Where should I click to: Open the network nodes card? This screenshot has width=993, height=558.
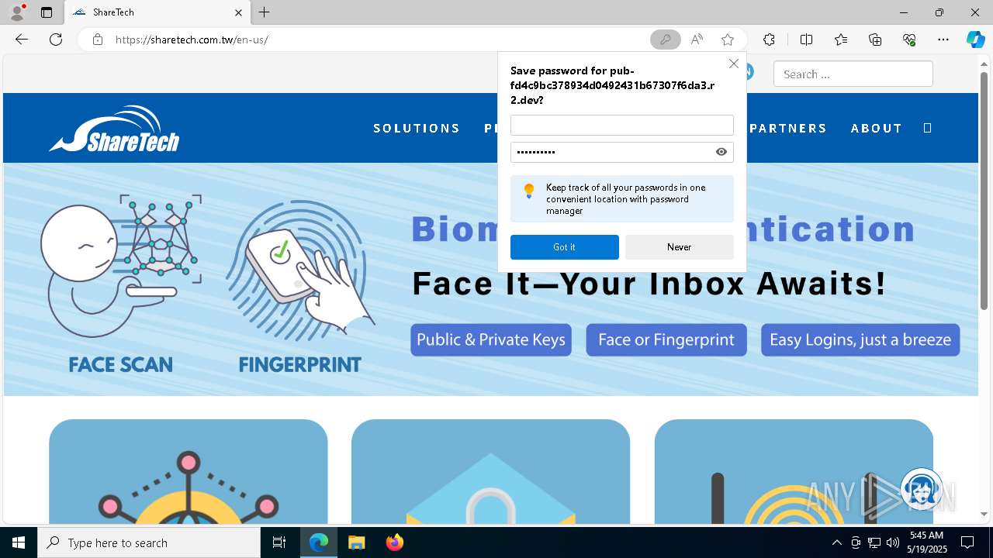189,471
